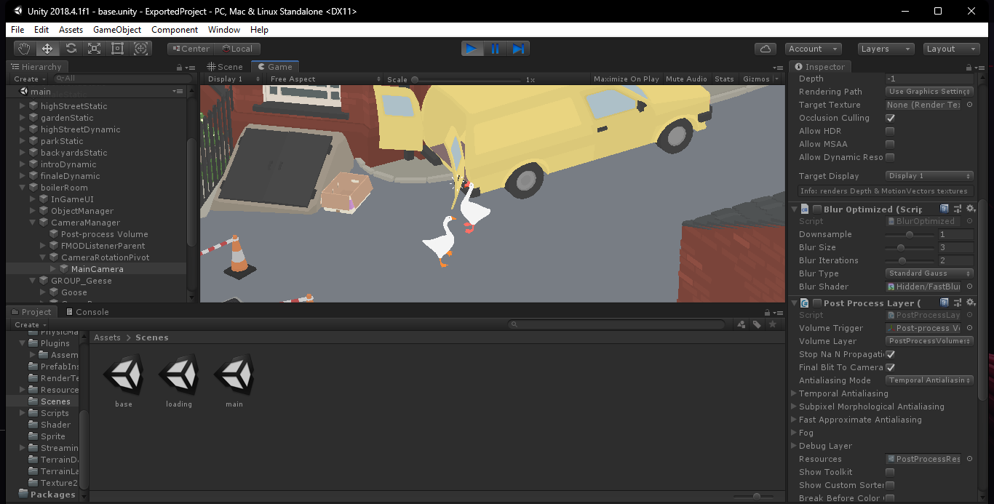Screen dimensions: 994x504
Task: Click Save search star icon in Project
Action: coord(773,324)
